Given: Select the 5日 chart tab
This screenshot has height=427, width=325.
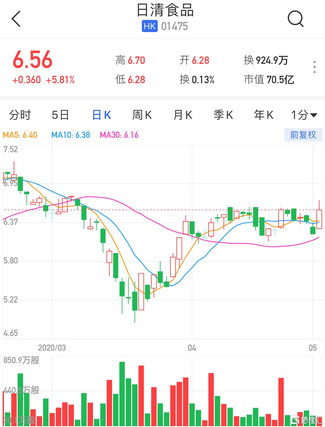Looking at the screenshot, I should [x=60, y=115].
